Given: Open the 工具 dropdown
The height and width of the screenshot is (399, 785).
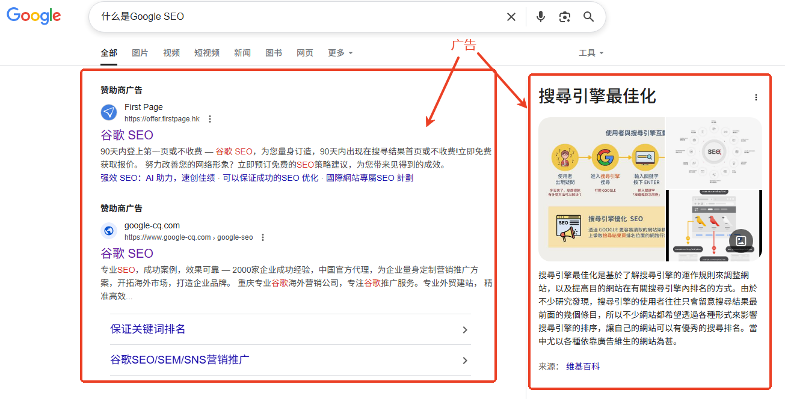Looking at the screenshot, I should 591,53.
